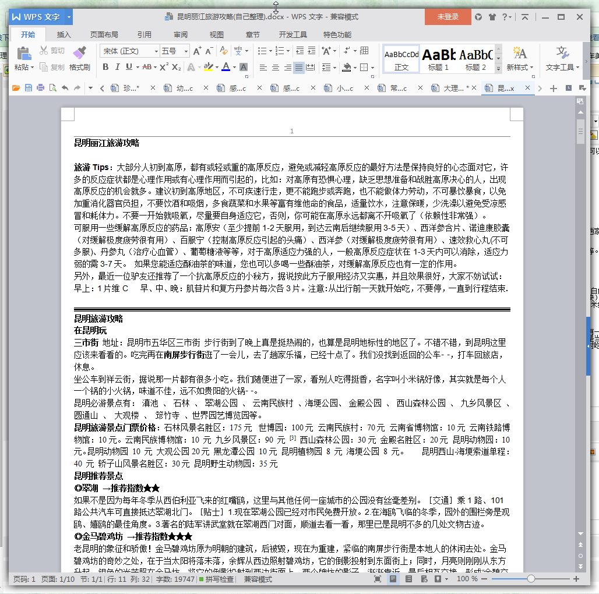Clear formatting with the eraser icon
599x594 pixels.
tap(224, 51)
